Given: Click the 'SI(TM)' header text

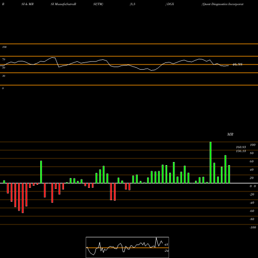Looking at the screenshot, I should (x=98, y=4).
